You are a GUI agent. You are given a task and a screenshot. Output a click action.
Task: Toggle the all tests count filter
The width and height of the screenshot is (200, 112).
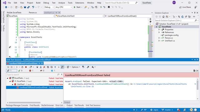pos(12,71)
